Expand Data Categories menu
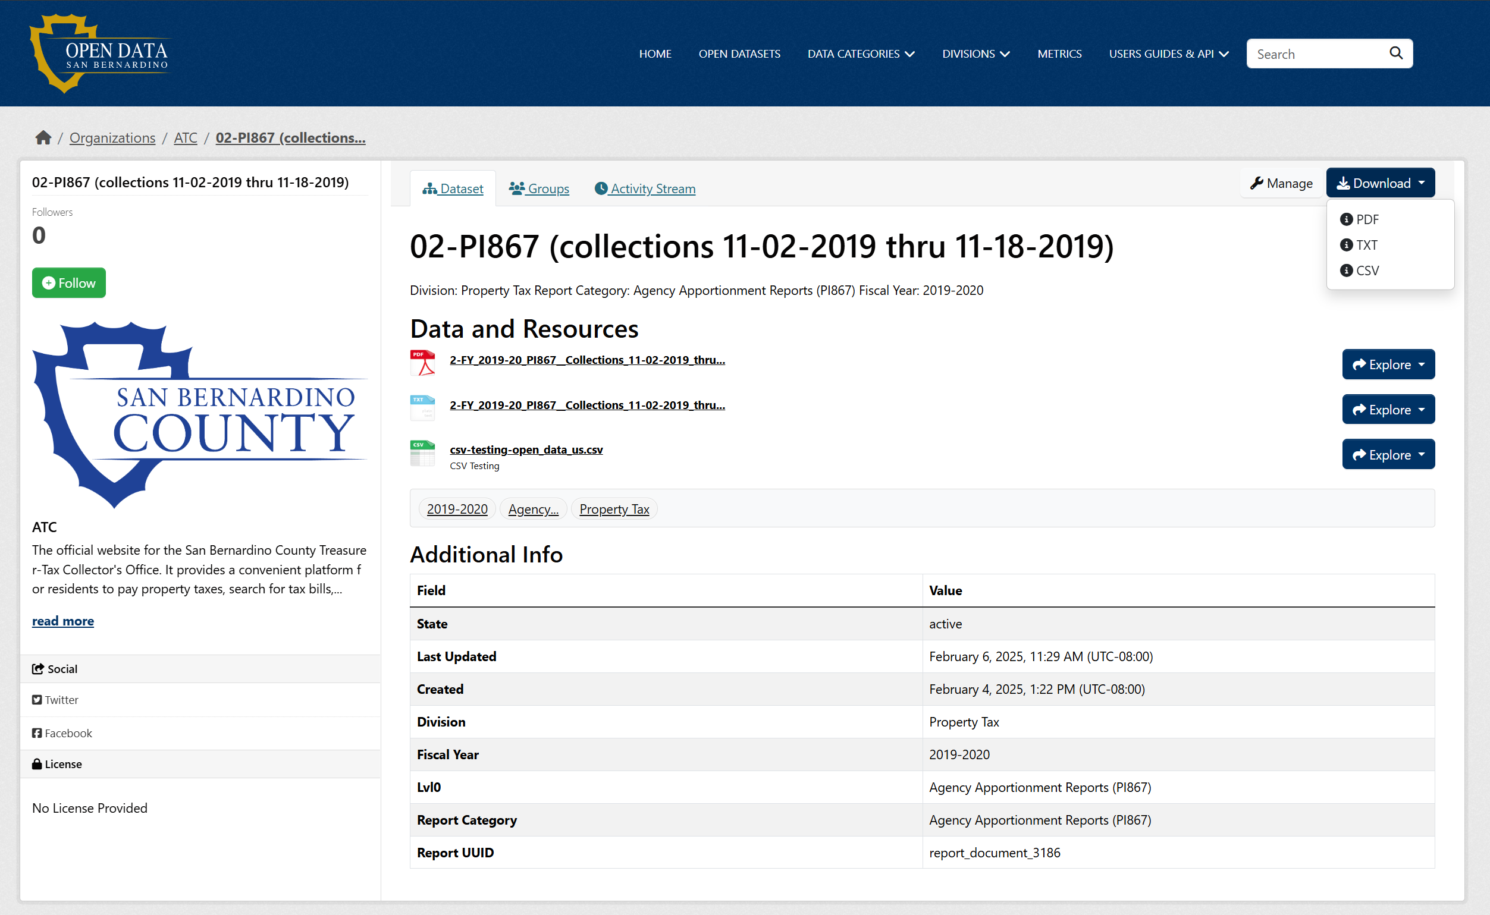Screen dimensions: 1490x915 coord(860,54)
